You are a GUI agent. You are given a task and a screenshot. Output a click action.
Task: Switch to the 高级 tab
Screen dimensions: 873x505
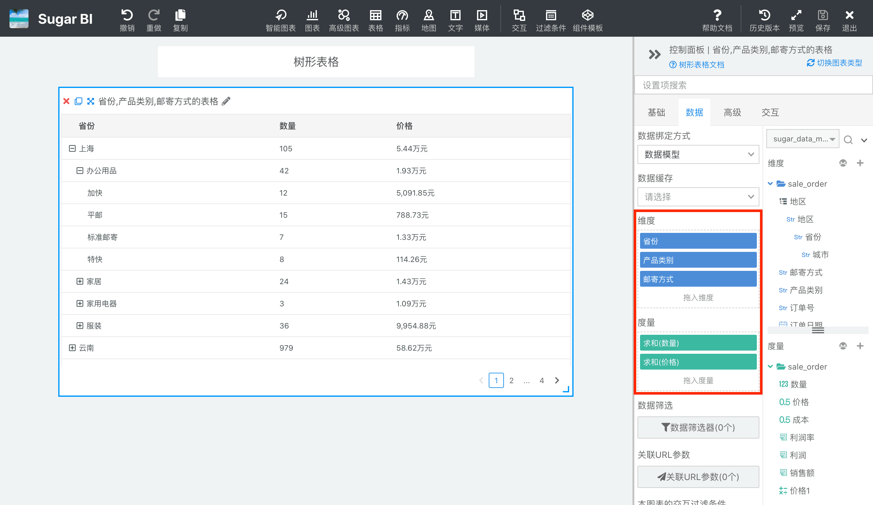coord(732,112)
